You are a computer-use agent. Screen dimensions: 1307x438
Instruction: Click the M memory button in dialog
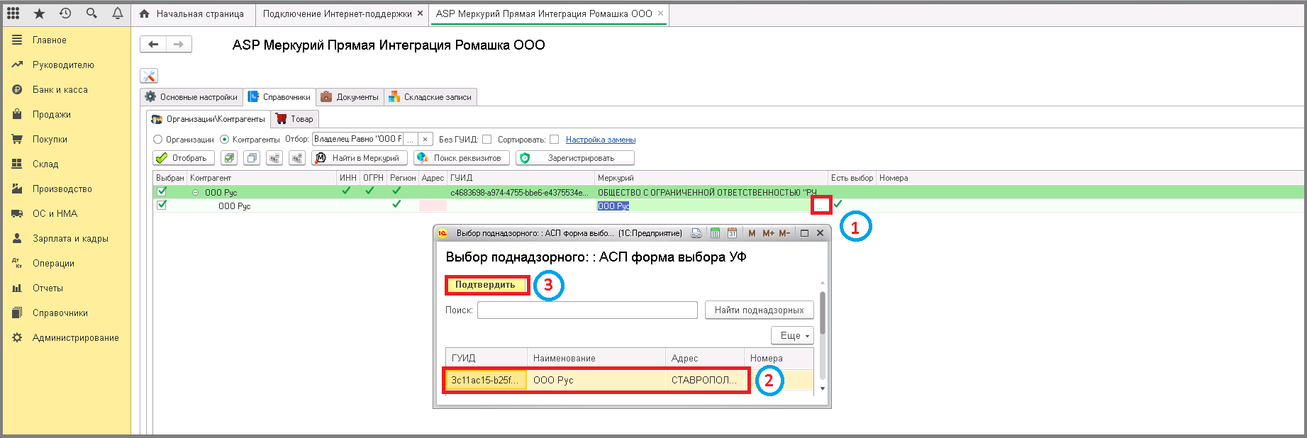[752, 233]
